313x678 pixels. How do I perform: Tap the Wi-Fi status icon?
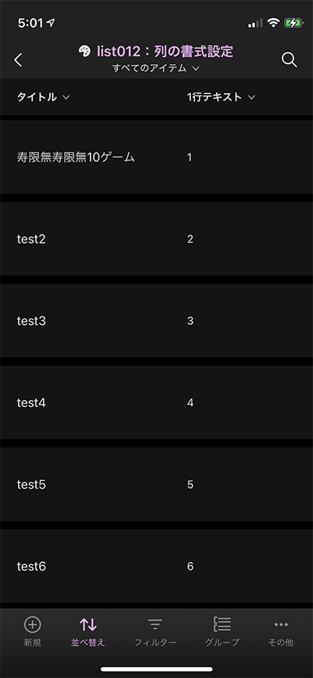pyautogui.click(x=273, y=23)
